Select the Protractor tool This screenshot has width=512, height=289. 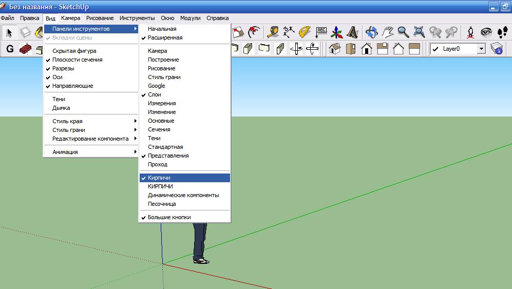point(305,32)
